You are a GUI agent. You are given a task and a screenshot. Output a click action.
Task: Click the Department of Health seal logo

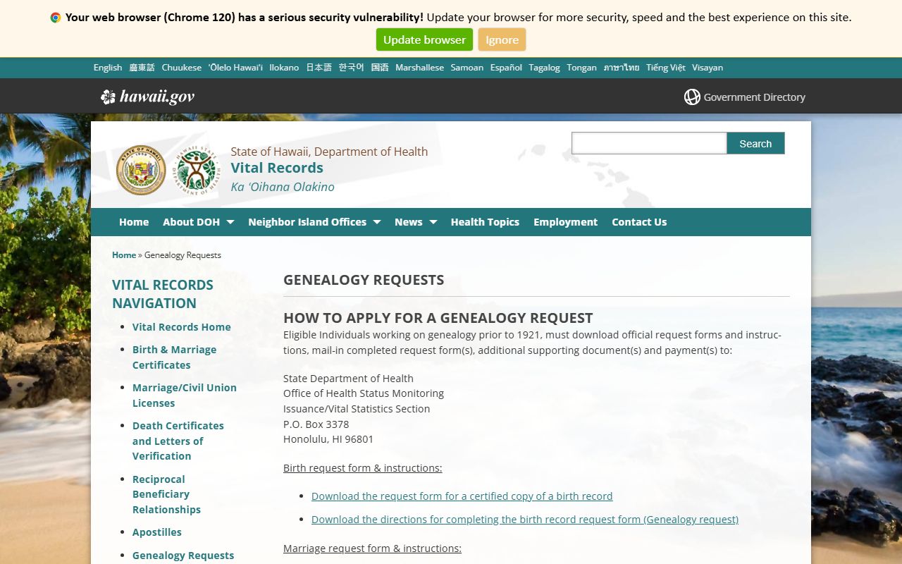click(197, 171)
